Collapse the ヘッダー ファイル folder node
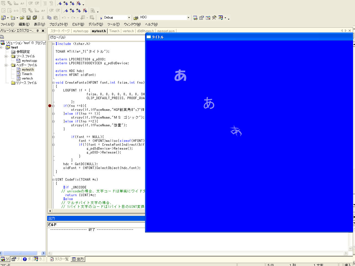Screen dimensions: 355x266 click(x=6, y=65)
